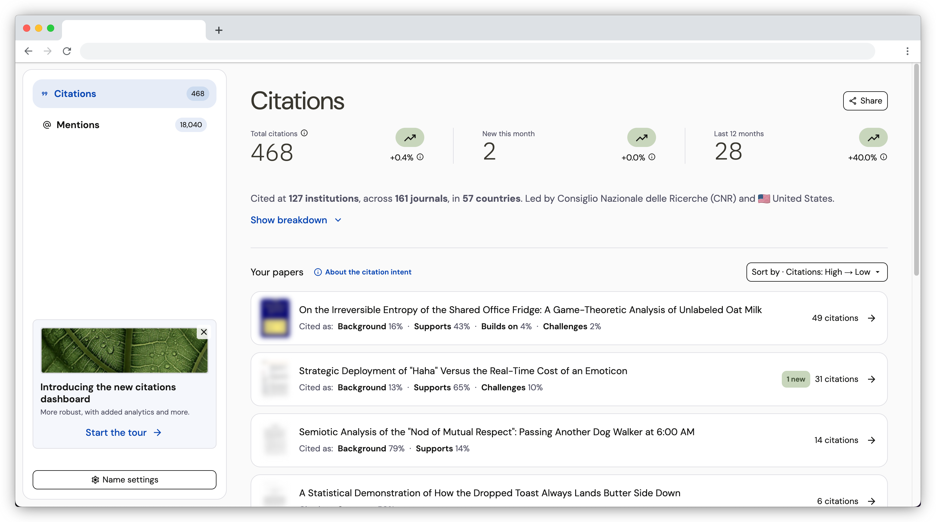Open the arrow for the 14 citations paper
936x522 pixels.
872,440
